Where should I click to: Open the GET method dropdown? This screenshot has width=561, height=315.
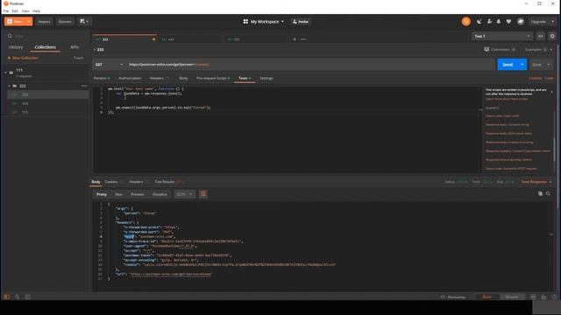(x=109, y=65)
